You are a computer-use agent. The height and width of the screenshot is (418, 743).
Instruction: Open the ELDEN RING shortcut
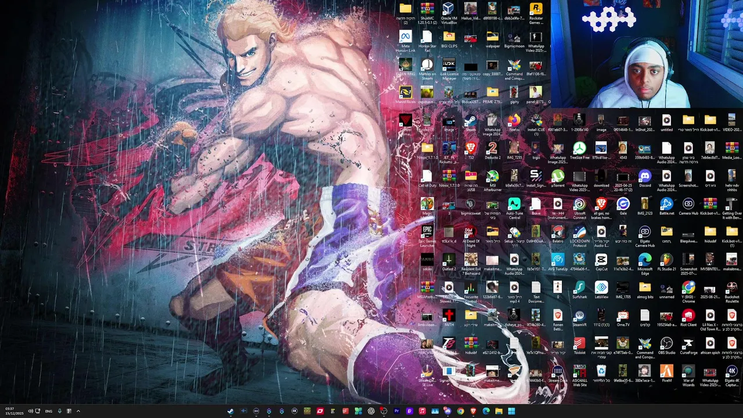[x=405, y=68]
